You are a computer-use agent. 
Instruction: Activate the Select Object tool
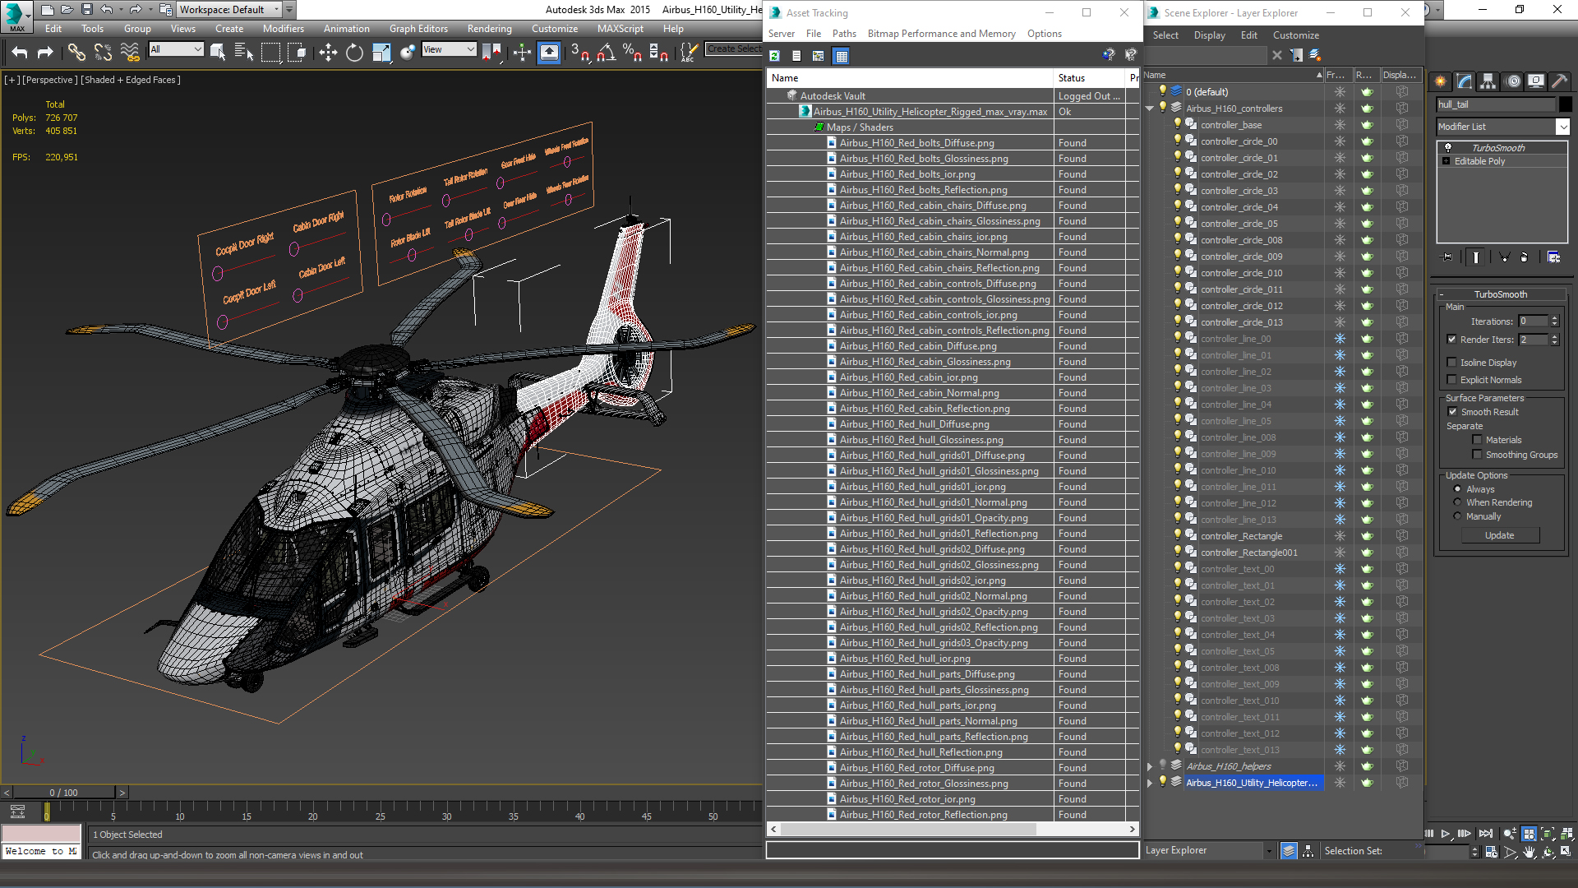[x=218, y=53]
